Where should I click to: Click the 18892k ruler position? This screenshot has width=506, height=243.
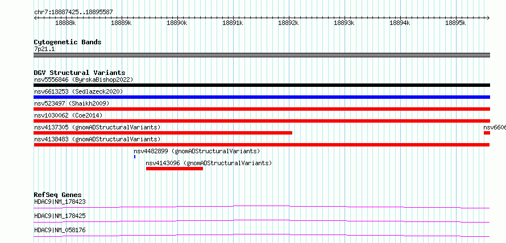[288, 23]
